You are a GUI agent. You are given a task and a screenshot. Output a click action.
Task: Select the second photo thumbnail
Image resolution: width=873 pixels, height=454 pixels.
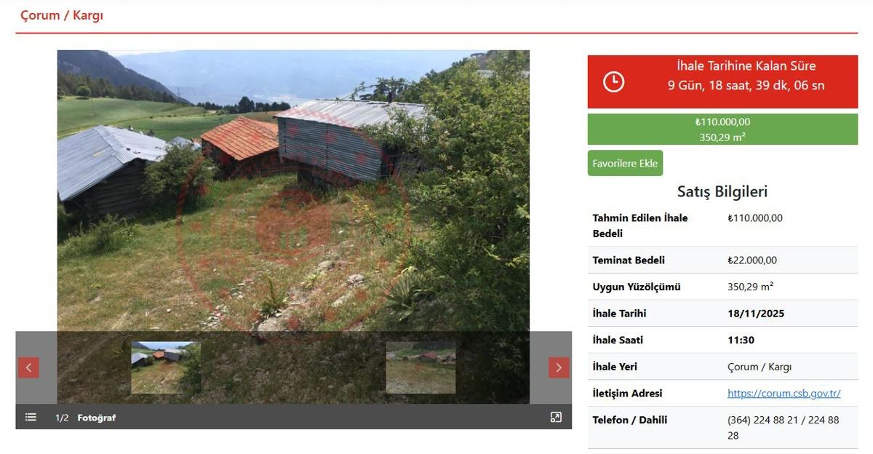[x=420, y=367]
